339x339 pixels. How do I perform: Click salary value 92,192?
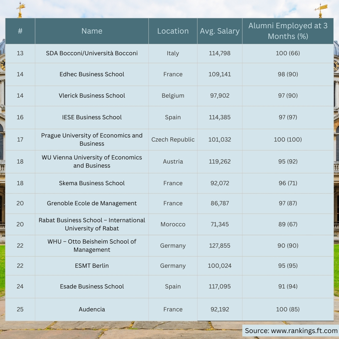coord(220,309)
